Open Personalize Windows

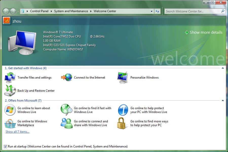pyautogui.click(x=145, y=78)
